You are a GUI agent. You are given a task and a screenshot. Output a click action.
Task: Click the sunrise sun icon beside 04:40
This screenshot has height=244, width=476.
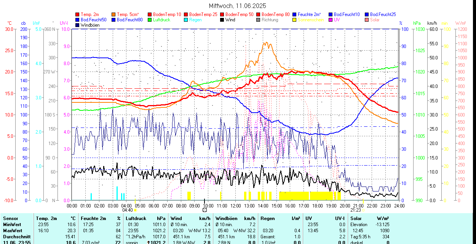coord(135,210)
